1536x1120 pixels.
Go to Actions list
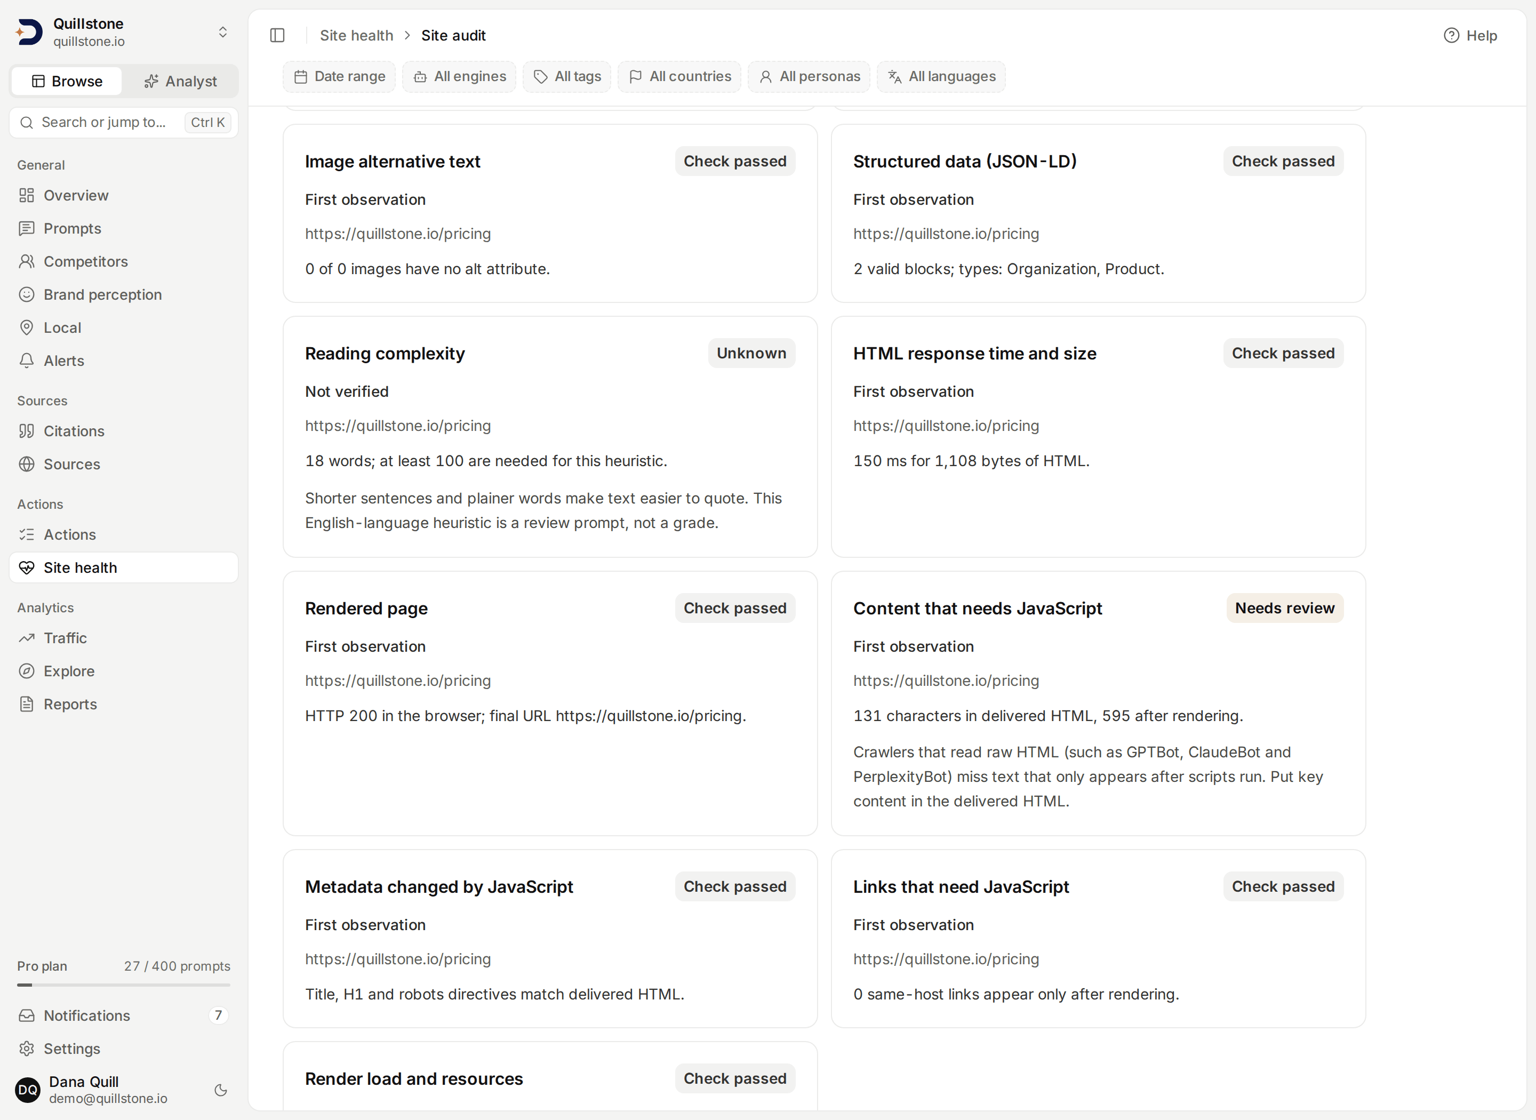click(124, 534)
